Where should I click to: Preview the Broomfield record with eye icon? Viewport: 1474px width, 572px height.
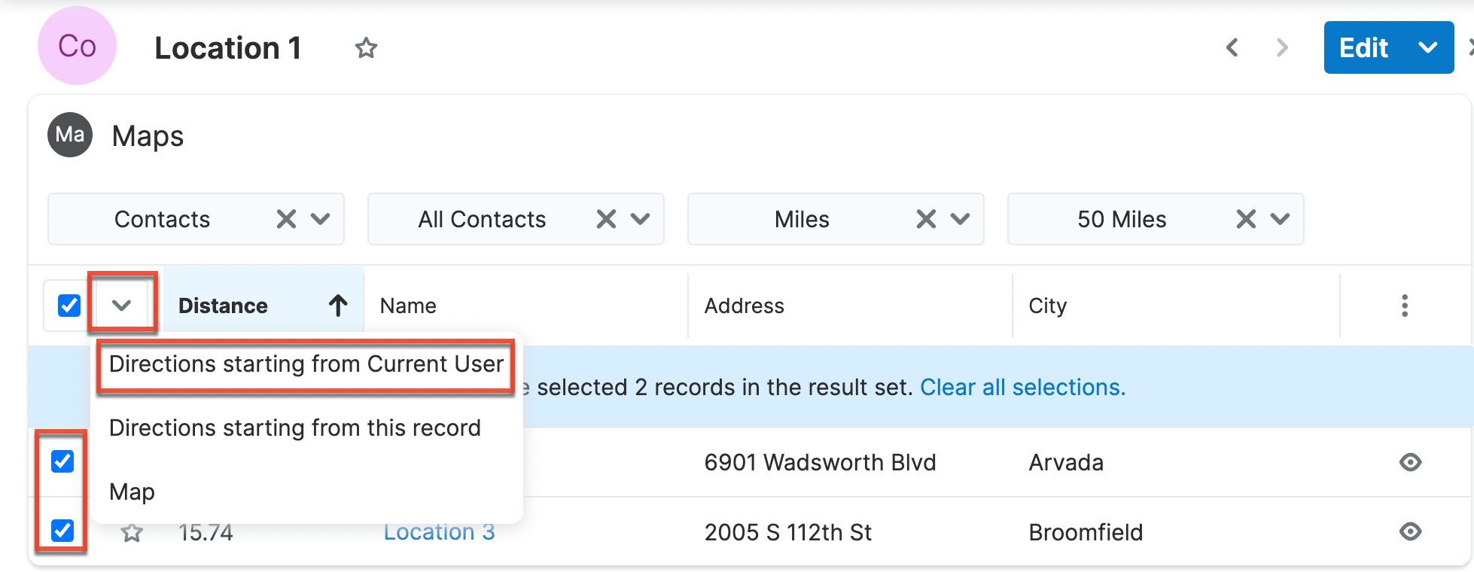tap(1410, 532)
